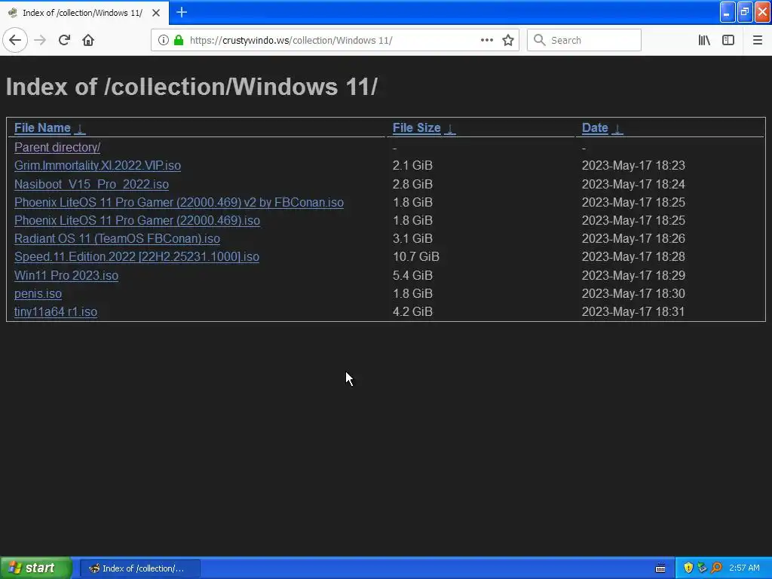772x579 pixels.
Task: Open page actions three-dots menu
Action: coord(486,41)
